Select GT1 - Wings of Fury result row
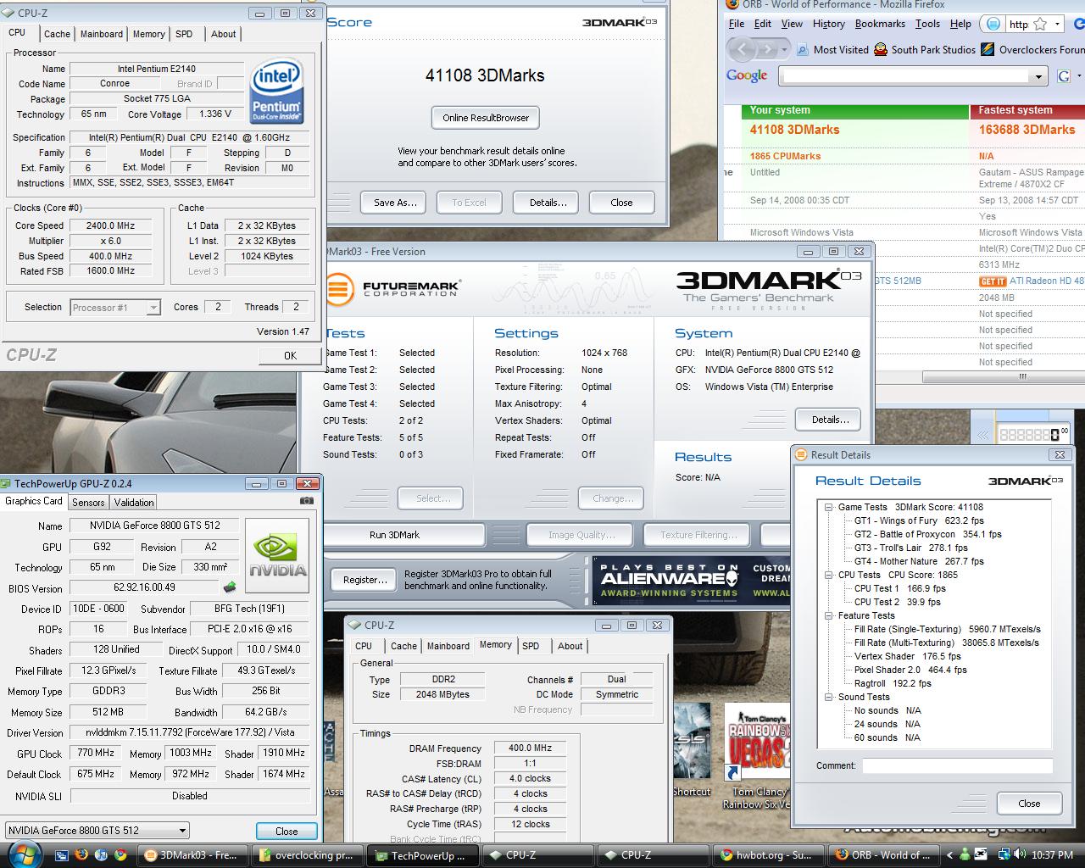 point(919,520)
